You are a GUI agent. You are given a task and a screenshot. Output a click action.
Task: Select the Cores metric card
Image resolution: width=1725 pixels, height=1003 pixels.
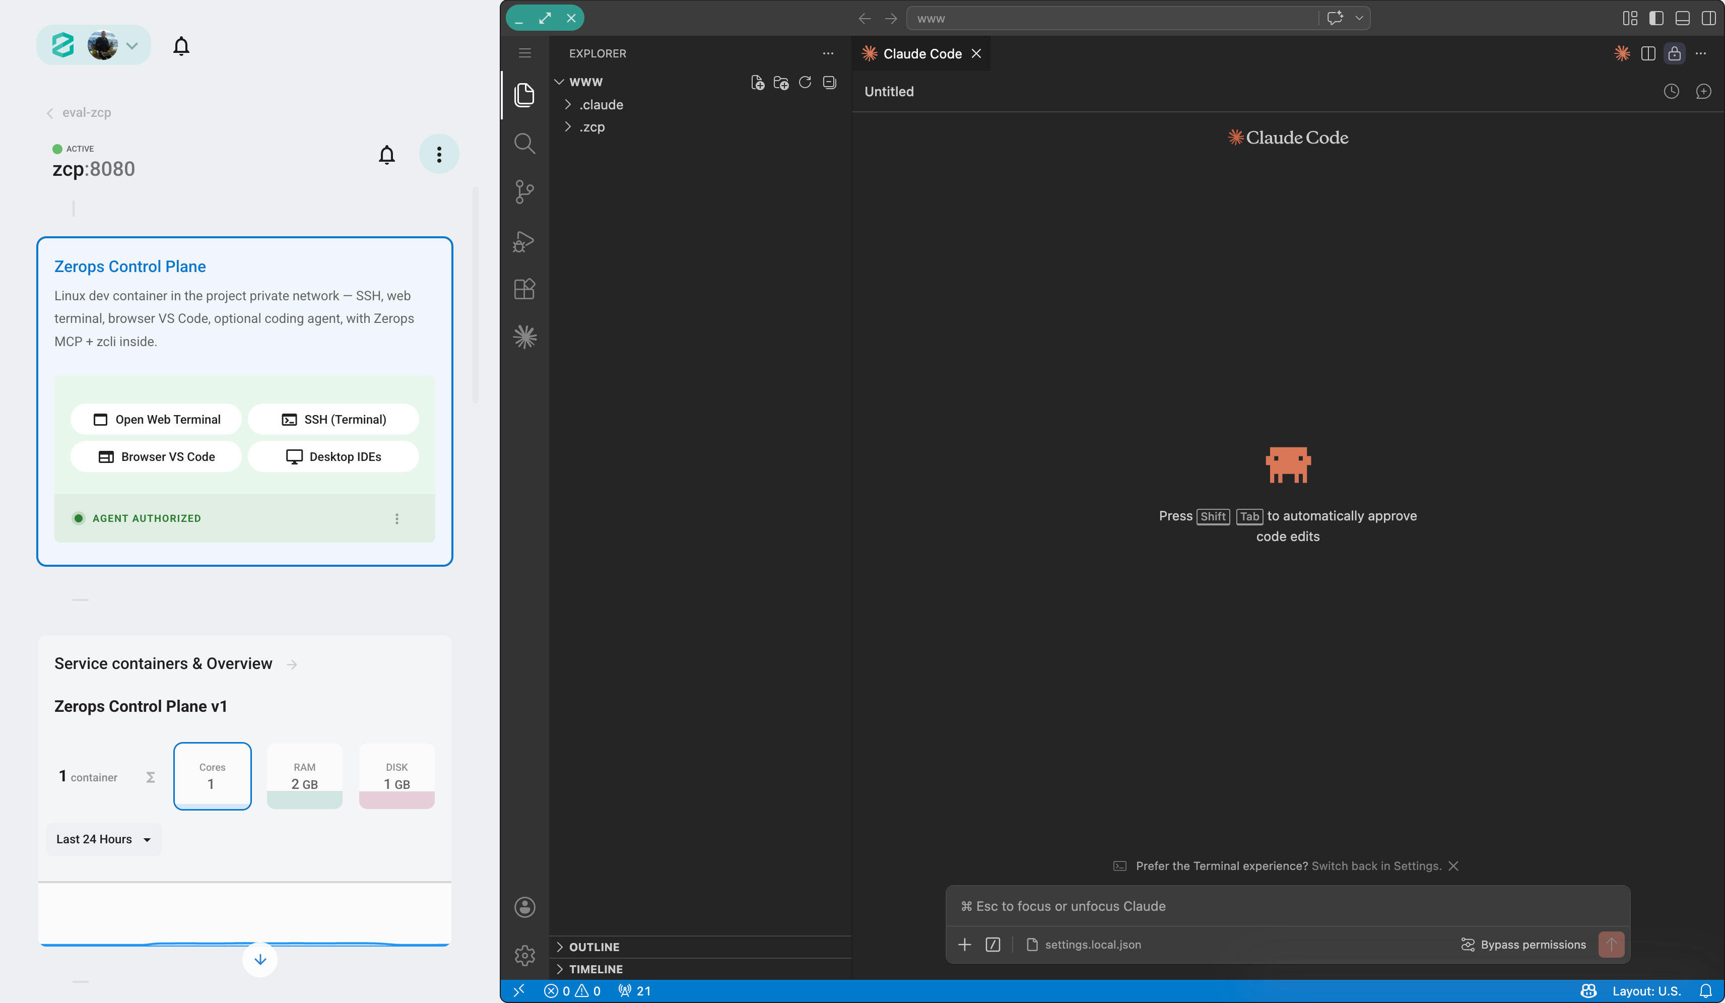point(212,776)
